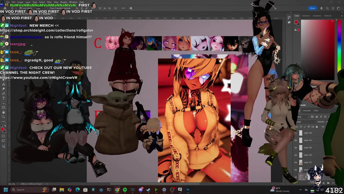Open the Auto-Select Layer dropdown
344x194 pixels.
pos(40,8)
